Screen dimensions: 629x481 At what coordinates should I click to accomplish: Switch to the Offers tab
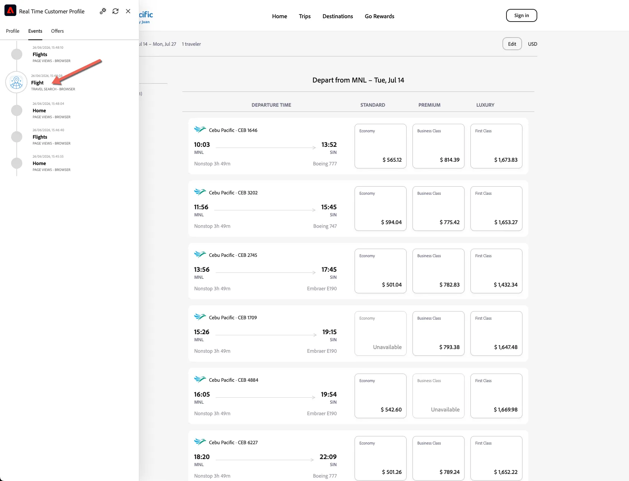[x=58, y=31]
